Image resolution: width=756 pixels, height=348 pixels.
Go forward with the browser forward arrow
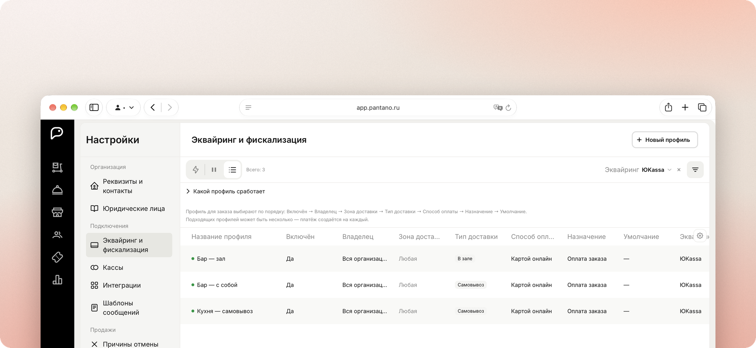(x=170, y=108)
